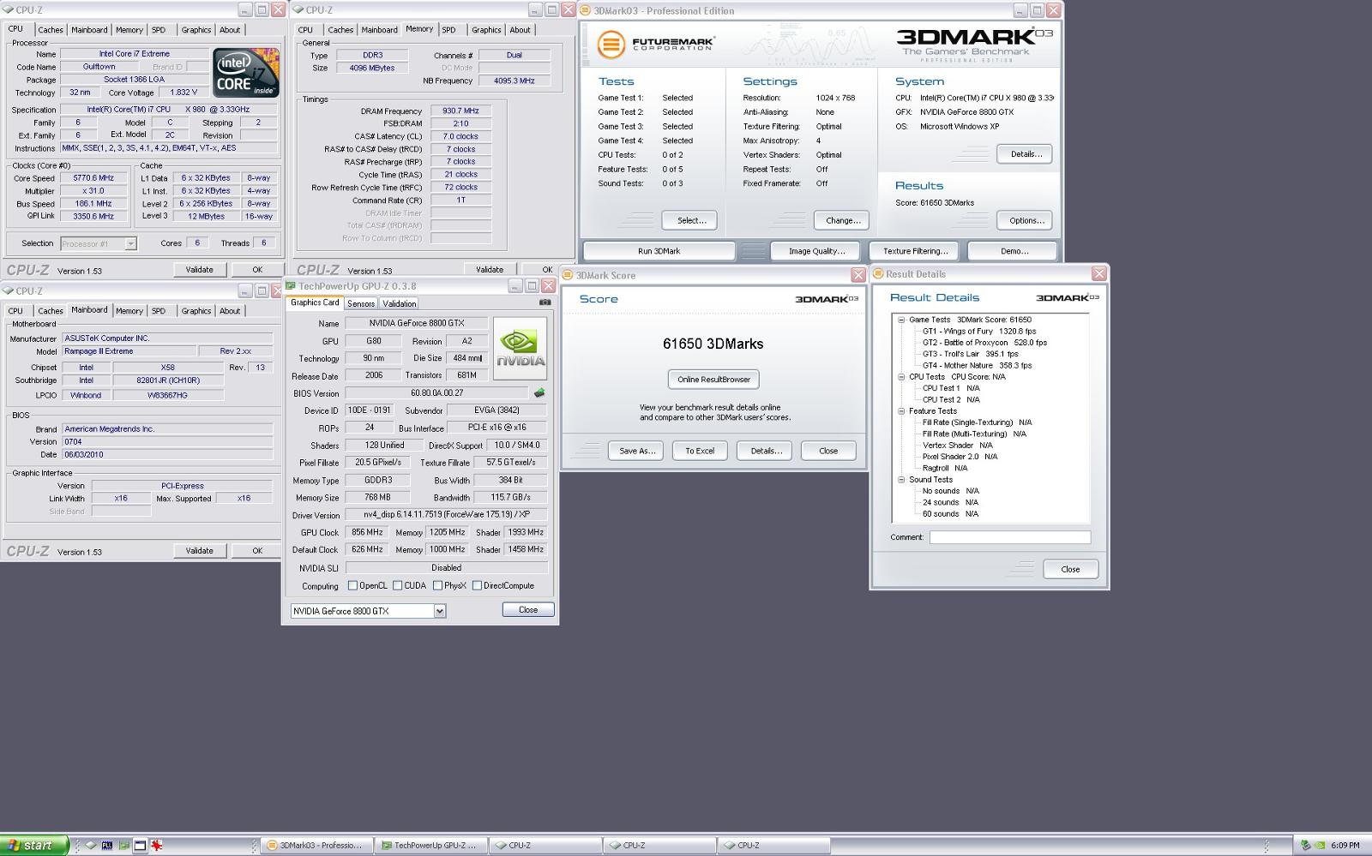Screen dimensions: 1372x856
Task: Click the BIOS save chip icon in GPU-Z
Action: (539, 393)
